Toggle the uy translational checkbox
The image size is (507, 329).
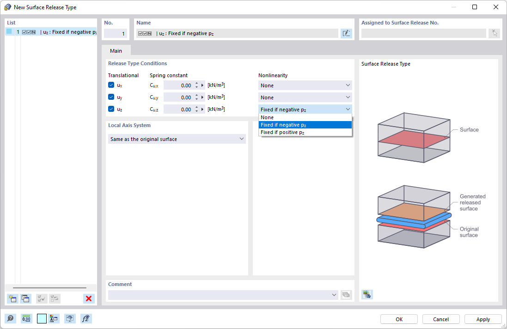pyautogui.click(x=111, y=97)
